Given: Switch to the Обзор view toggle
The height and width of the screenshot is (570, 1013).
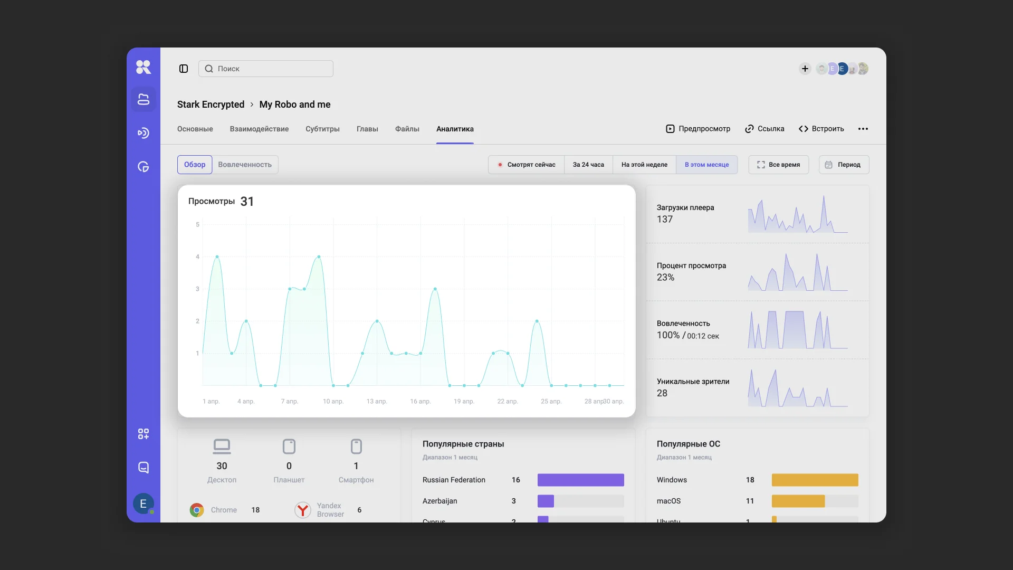Looking at the screenshot, I should [x=195, y=165].
